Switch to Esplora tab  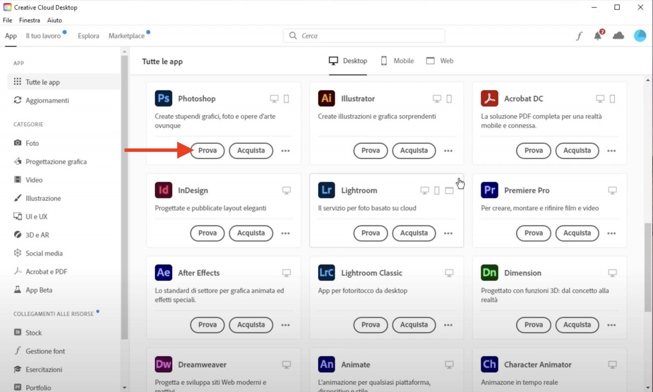[88, 36]
